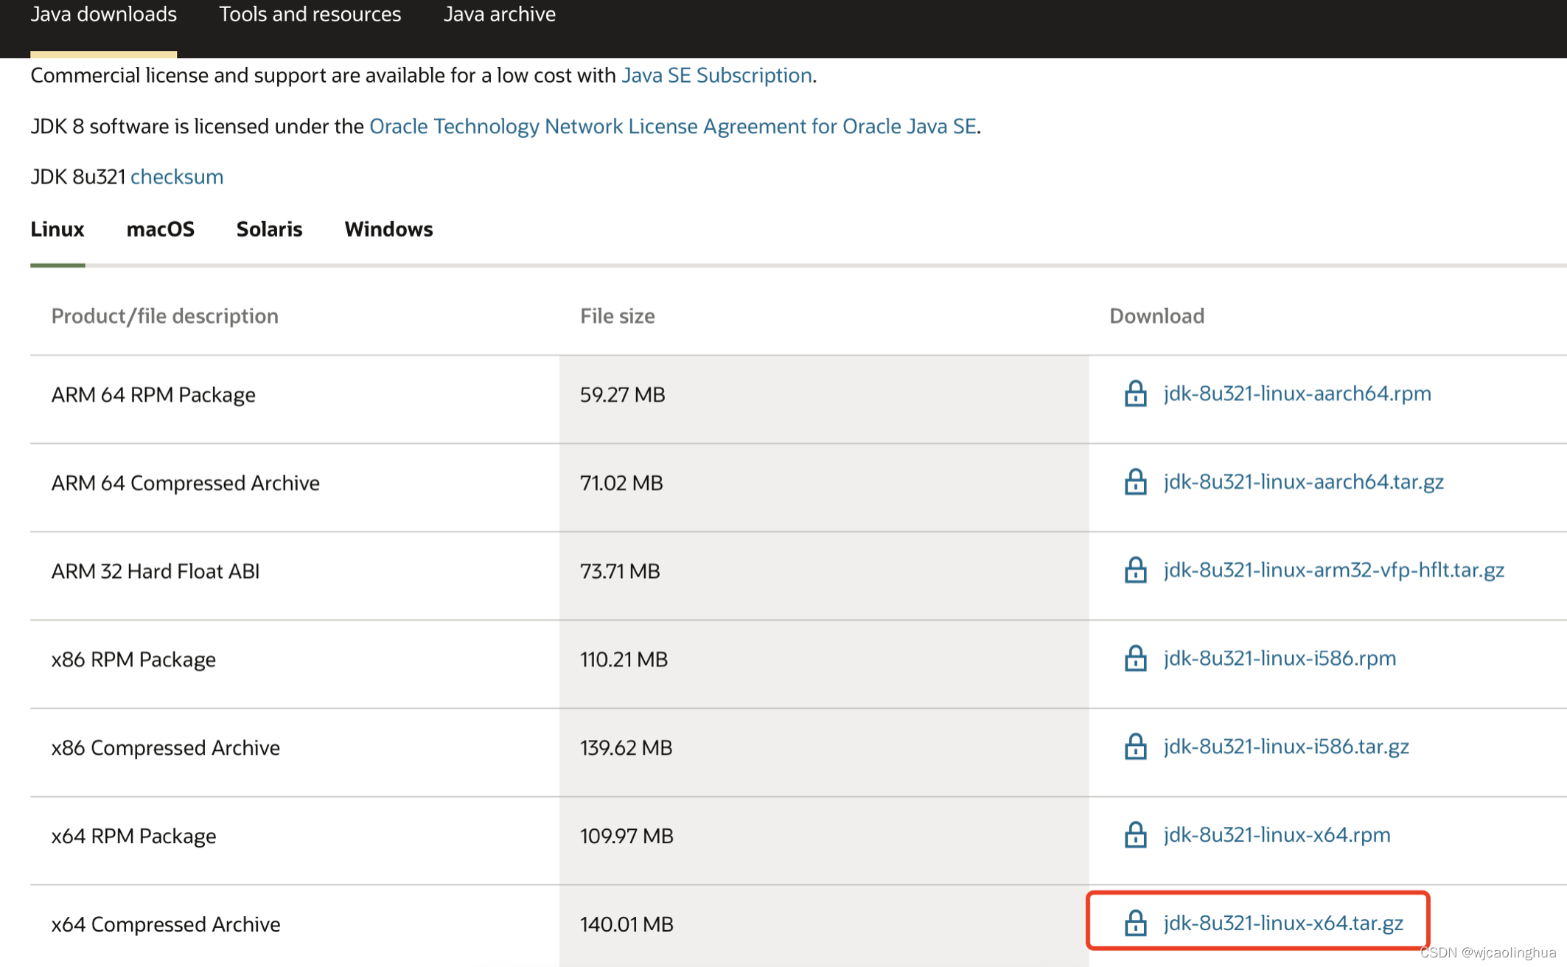Image resolution: width=1567 pixels, height=967 pixels.
Task: Open Java archive menu item
Action: pos(499,15)
